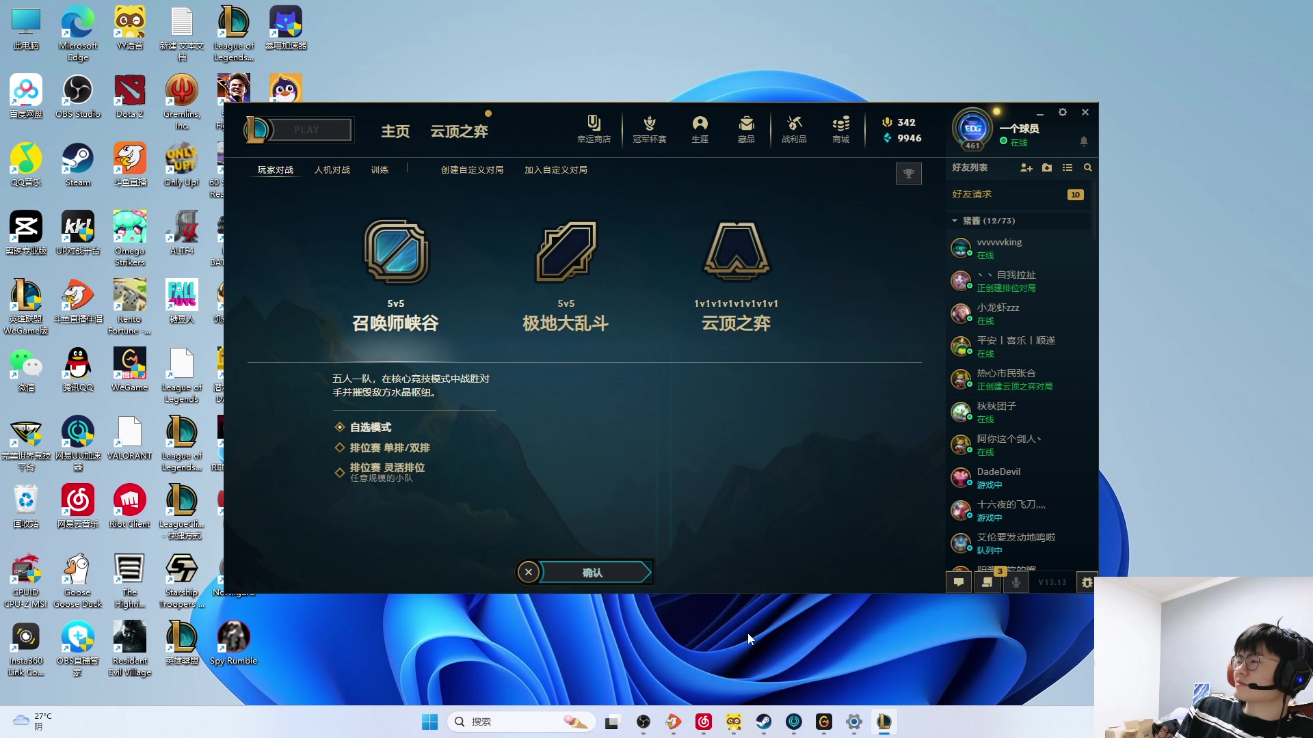
Task: Open the Dota 2 desktop shortcut
Action: coord(129,96)
